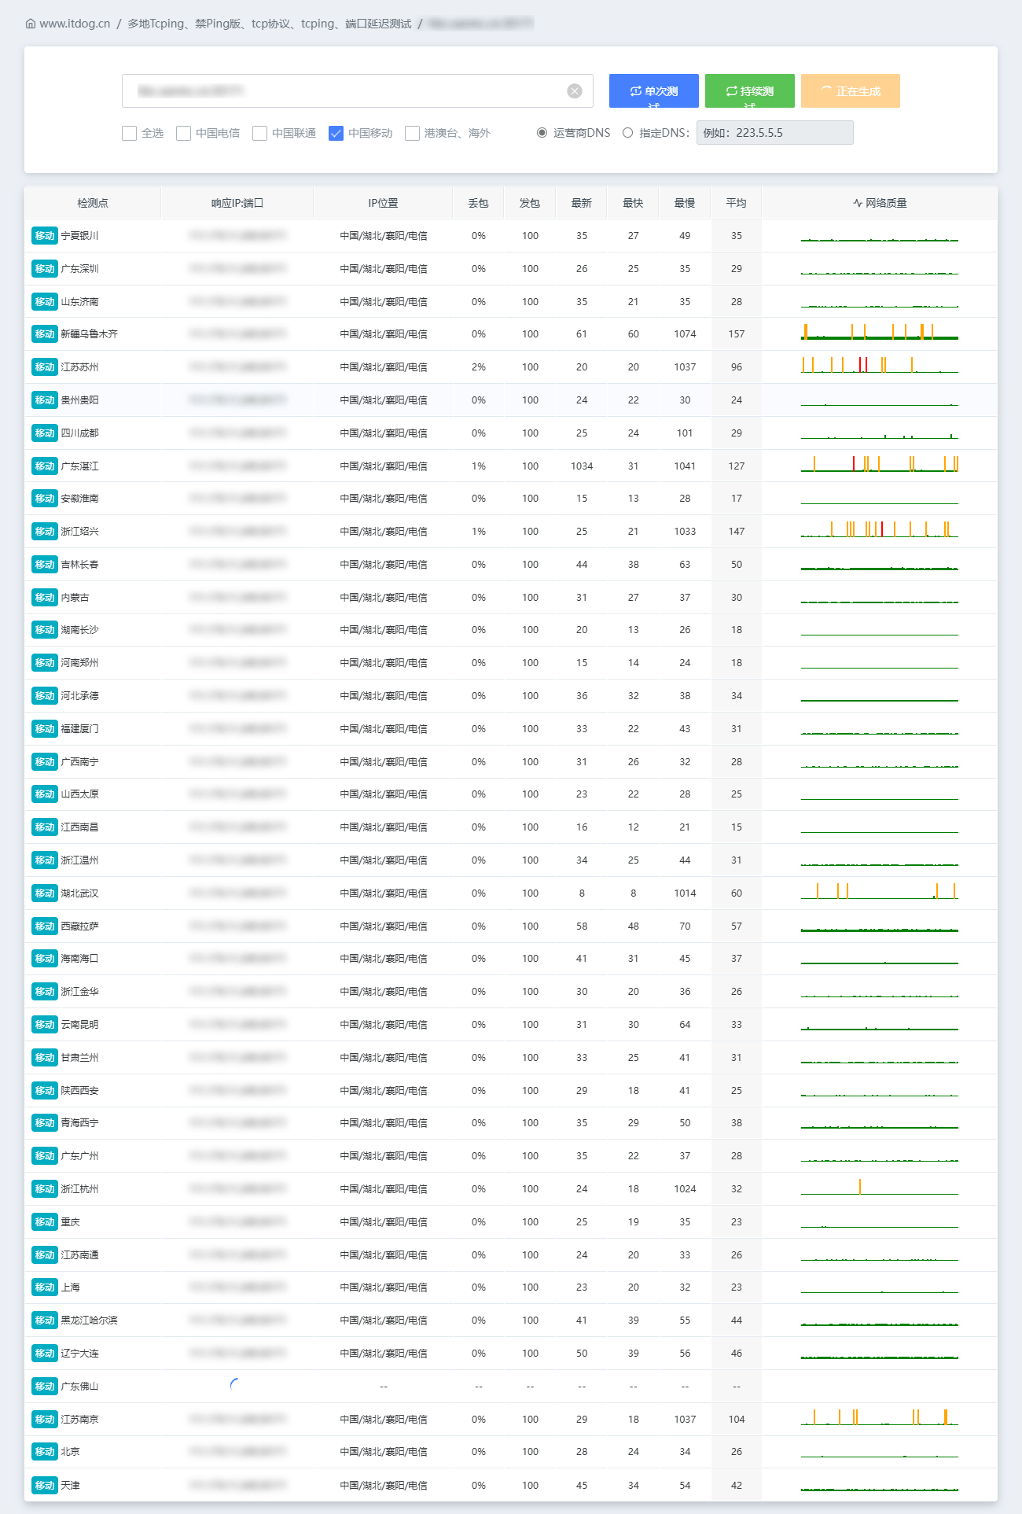Viewport: 1022px width, 1514px height.
Task: Open the 多地Tcping breadcrumb link
Action: coord(270,24)
